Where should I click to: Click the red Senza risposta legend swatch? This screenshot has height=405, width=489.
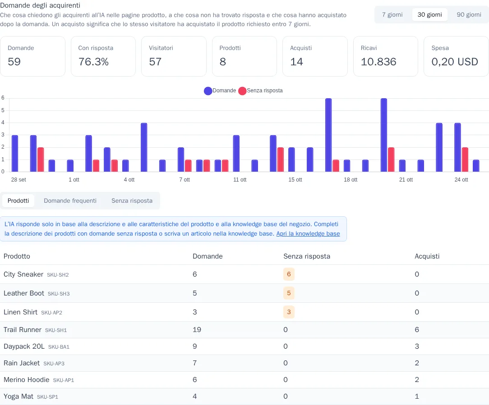242,91
